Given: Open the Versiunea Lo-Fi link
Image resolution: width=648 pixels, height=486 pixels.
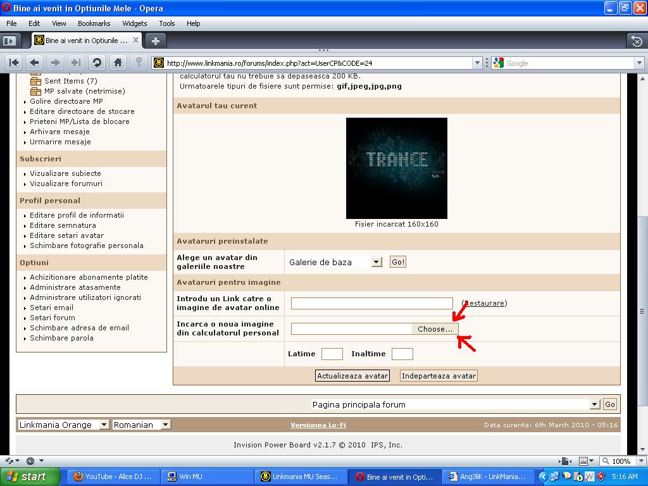Looking at the screenshot, I should [318, 425].
